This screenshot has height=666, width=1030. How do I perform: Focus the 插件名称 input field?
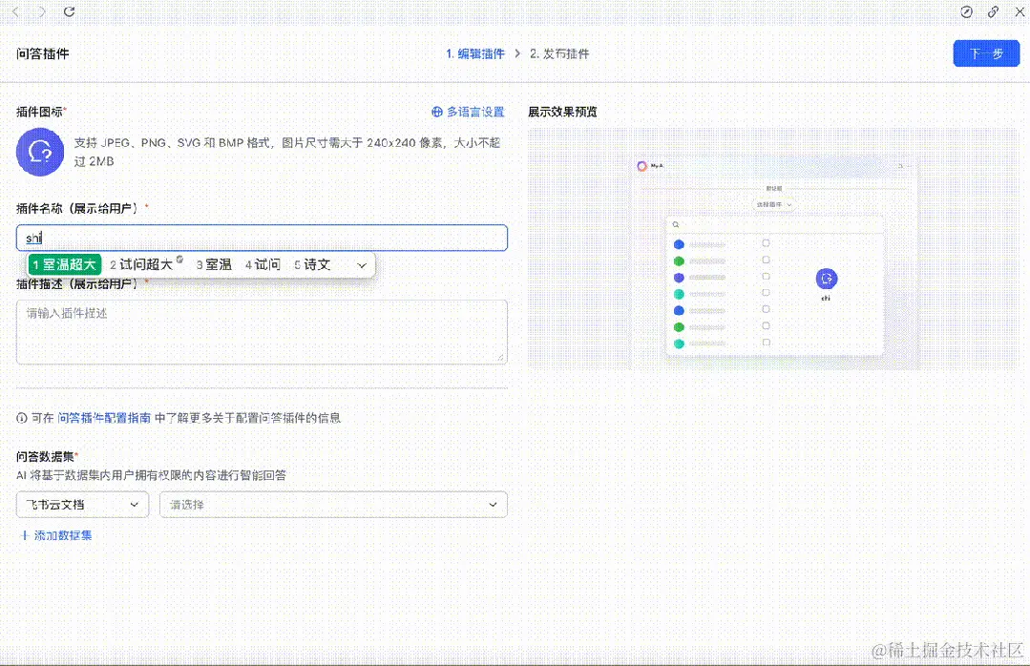click(262, 238)
